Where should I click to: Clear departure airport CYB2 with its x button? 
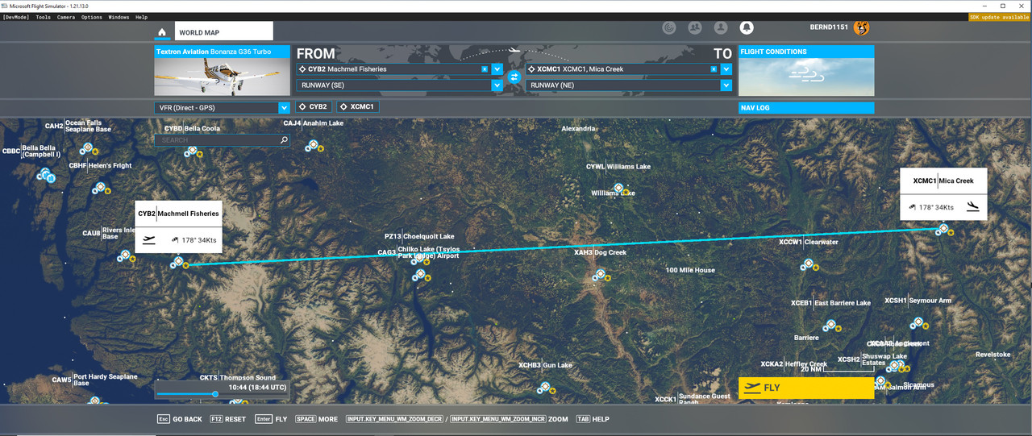pyautogui.click(x=485, y=69)
